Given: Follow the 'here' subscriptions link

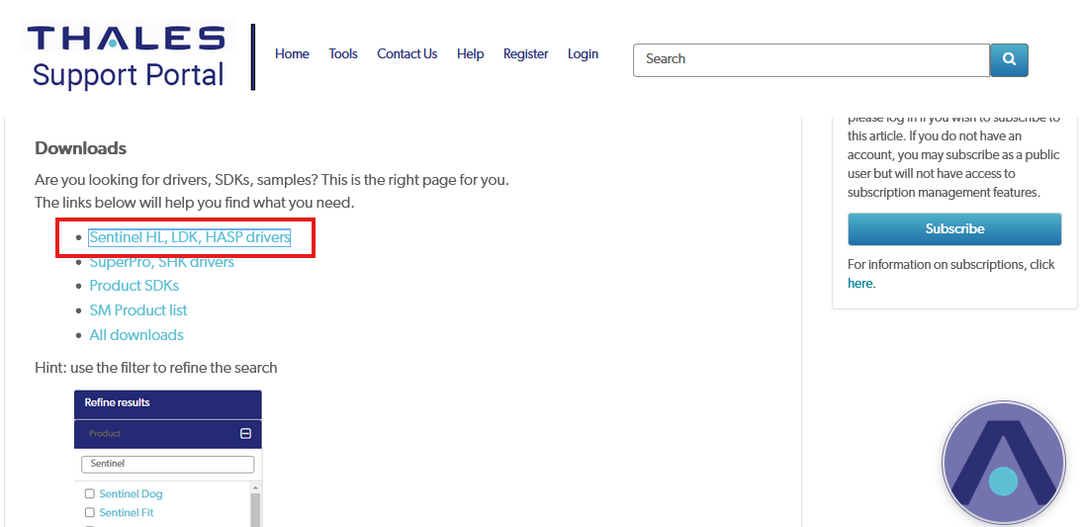Looking at the screenshot, I should (x=859, y=283).
